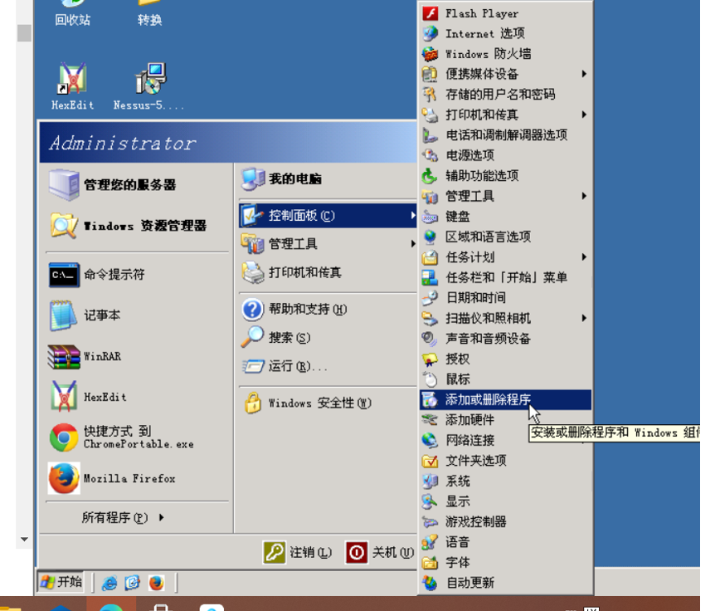Click the 授权 icon
Viewport: 720px width, 611px height.
coord(431,359)
